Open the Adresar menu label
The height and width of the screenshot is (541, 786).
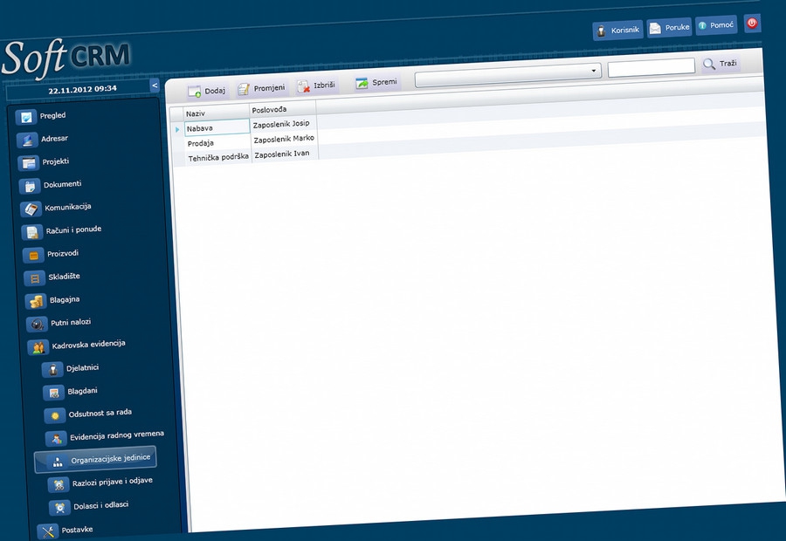tap(54, 138)
